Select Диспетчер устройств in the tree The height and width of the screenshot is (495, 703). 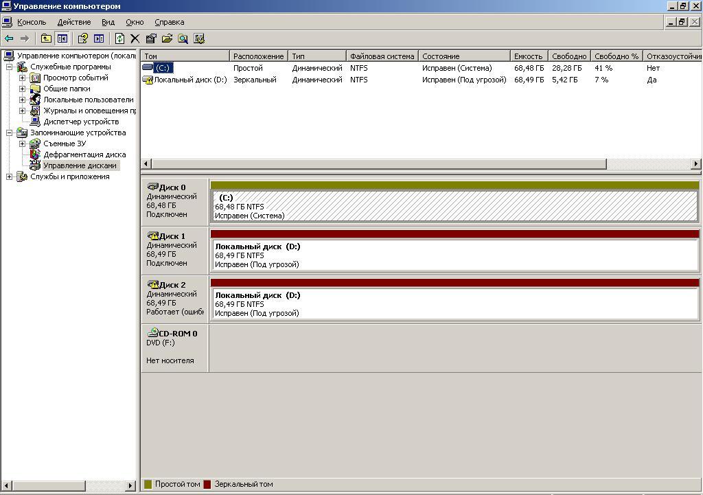80,122
